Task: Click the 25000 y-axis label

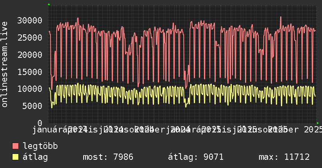Action: click(x=30, y=38)
